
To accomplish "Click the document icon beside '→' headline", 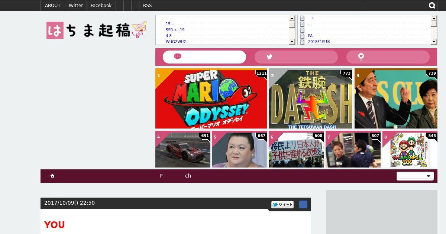I will (x=302, y=18).
